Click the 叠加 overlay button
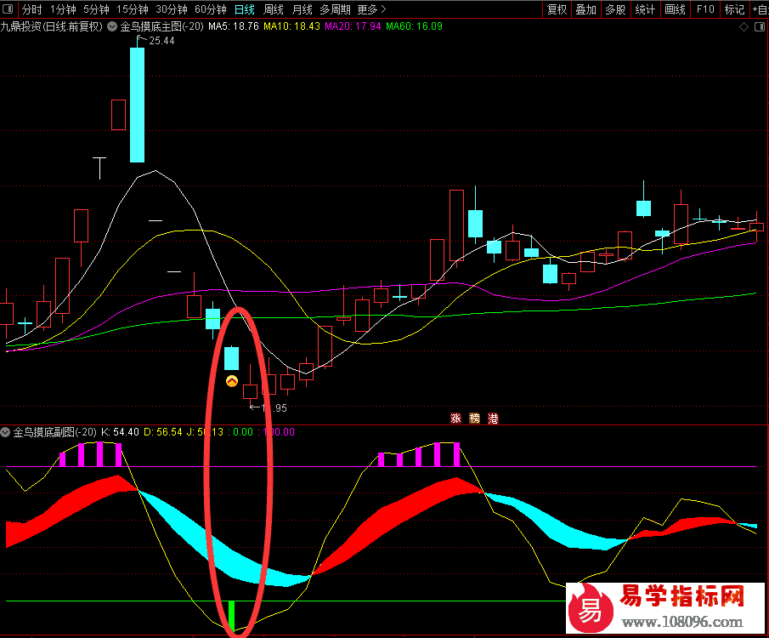The height and width of the screenshot is (638, 769). pos(585,9)
